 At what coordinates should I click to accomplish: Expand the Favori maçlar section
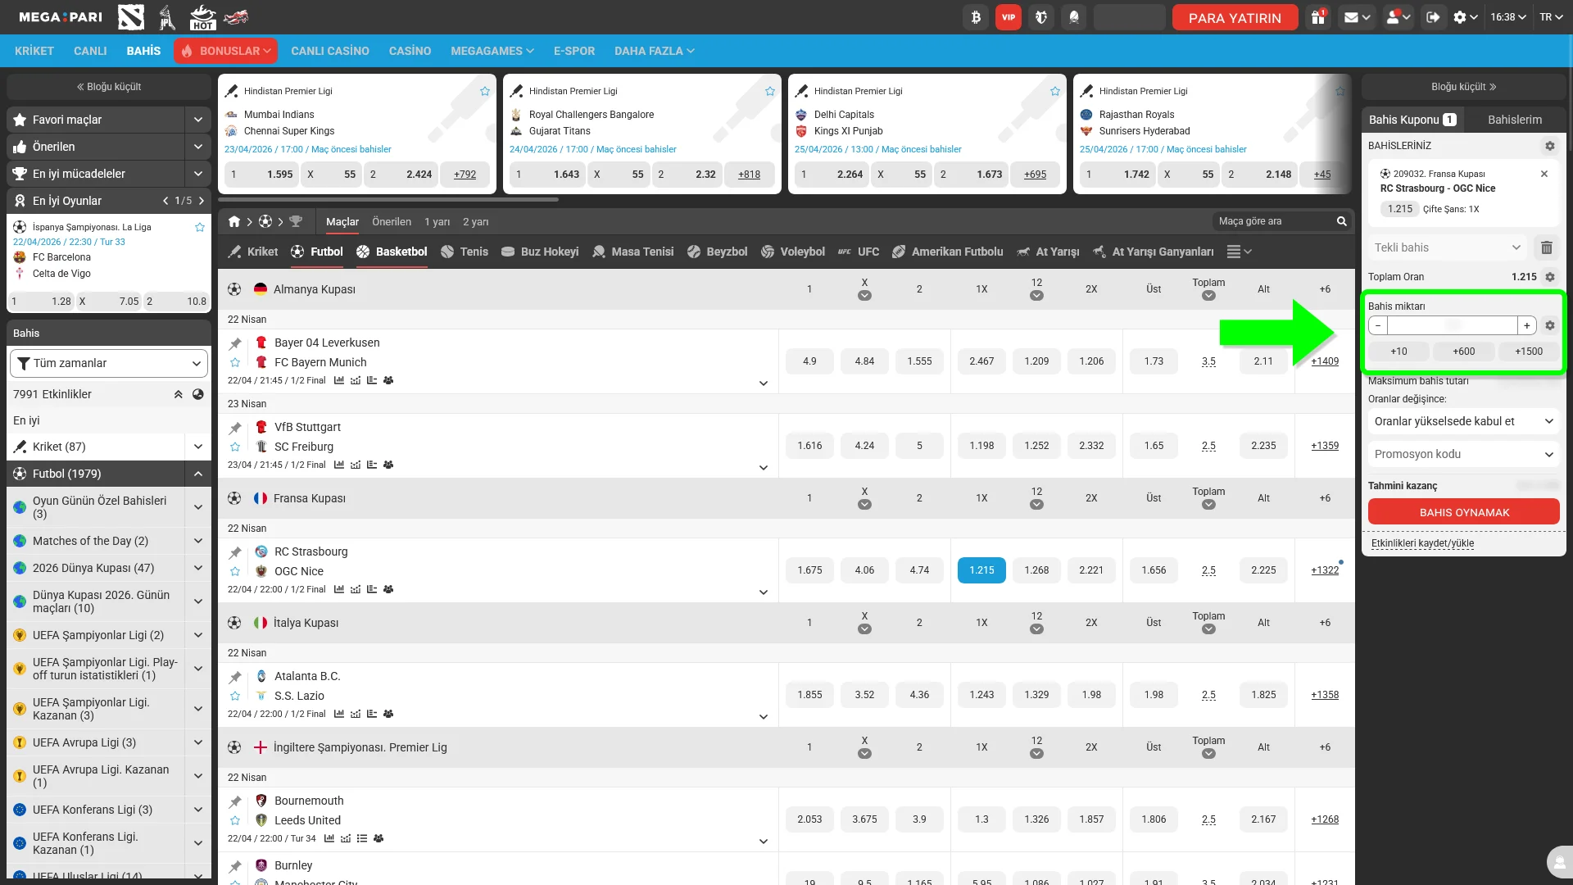pyautogui.click(x=197, y=120)
